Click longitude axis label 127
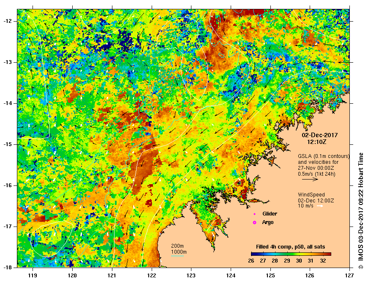The image size is (368, 282). click(349, 275)
